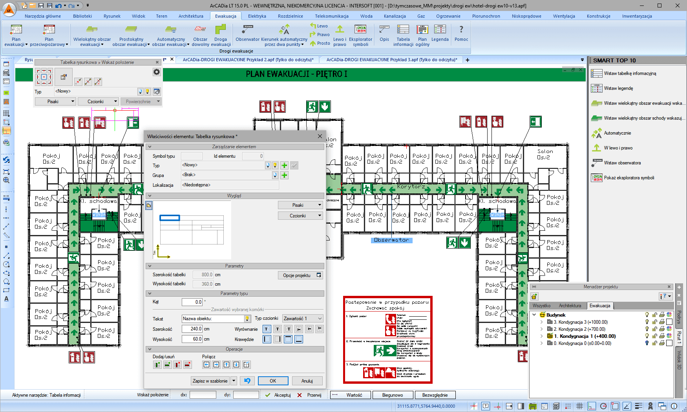Merge the cell downward
This screenshot has height=412, width=687.
(236, 365)
